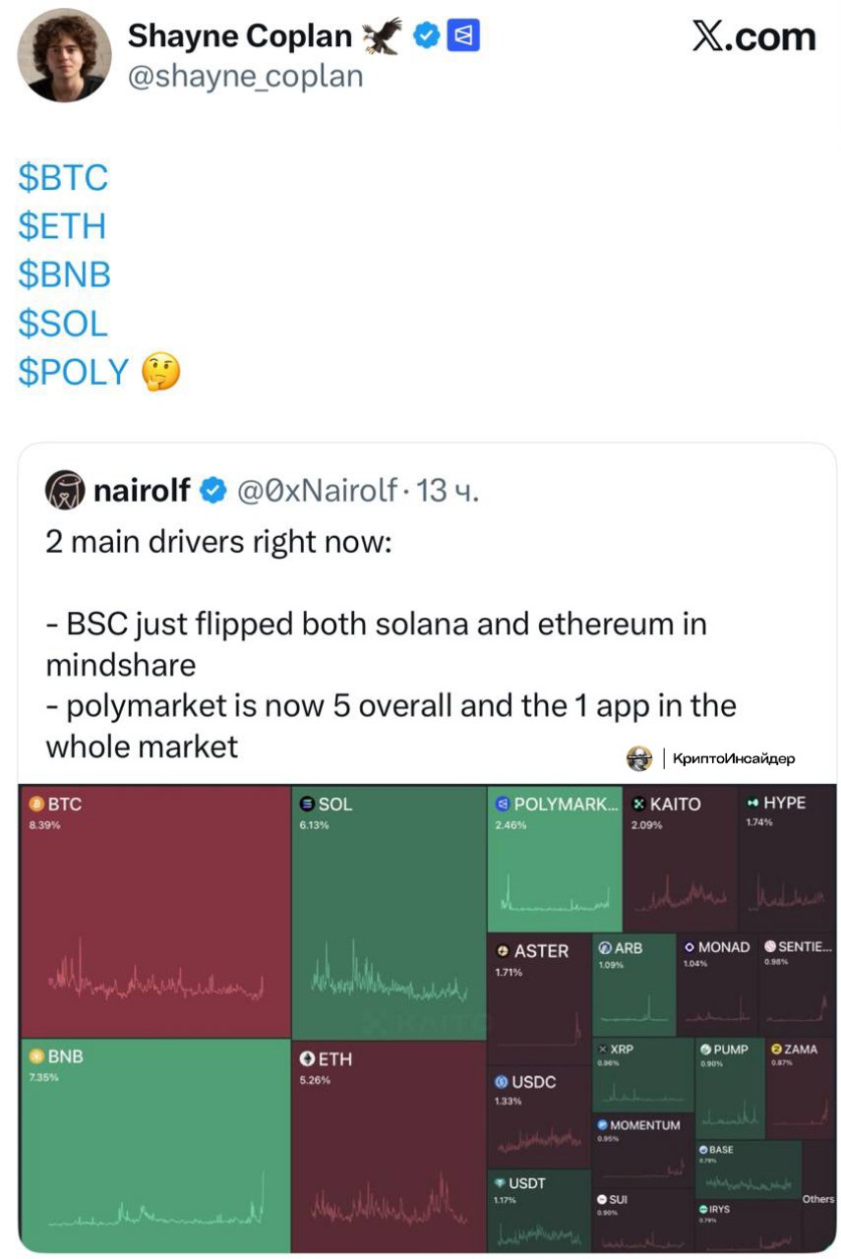
Task: Click the X.com logo
Action: (x=753, y=36)
